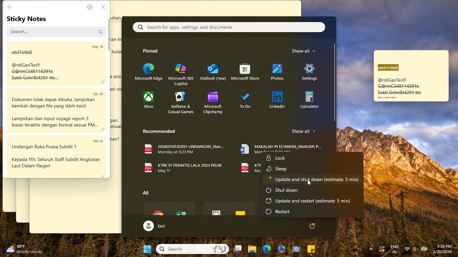
Task: Open Solitaire & Casual Games
Action: tap(181, 103)
